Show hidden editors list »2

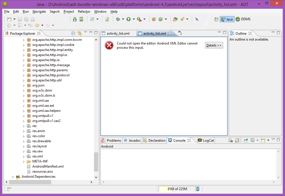[x=180, y=33]
